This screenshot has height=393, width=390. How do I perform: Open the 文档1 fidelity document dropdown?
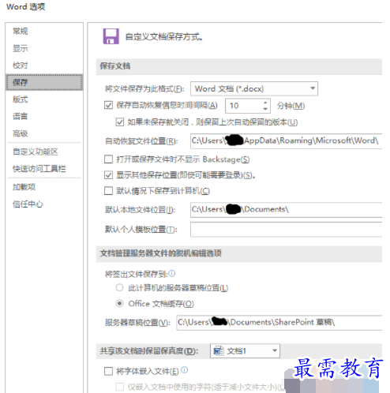245,351
